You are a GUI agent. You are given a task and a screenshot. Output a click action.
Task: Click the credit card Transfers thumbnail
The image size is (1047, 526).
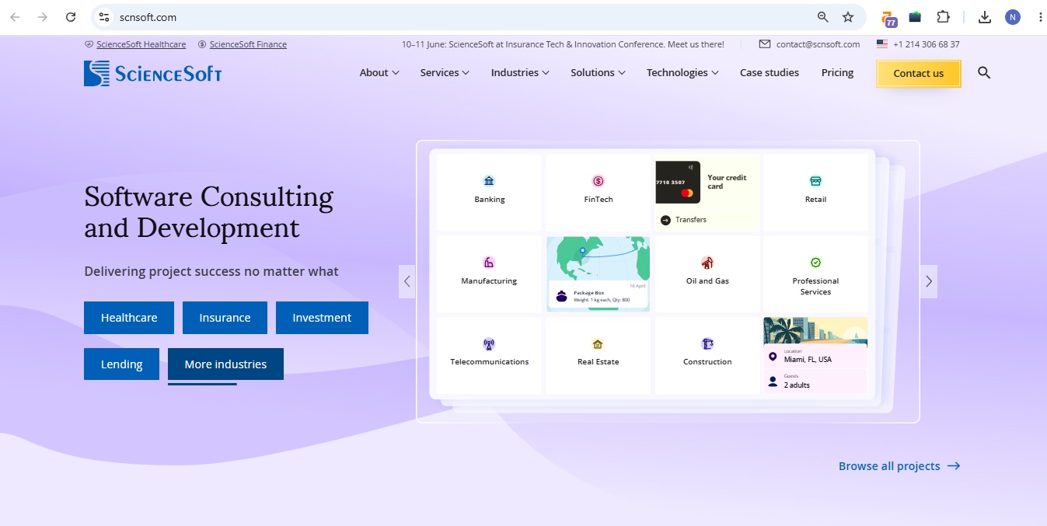pyautogui.click(x=707, y=194)
